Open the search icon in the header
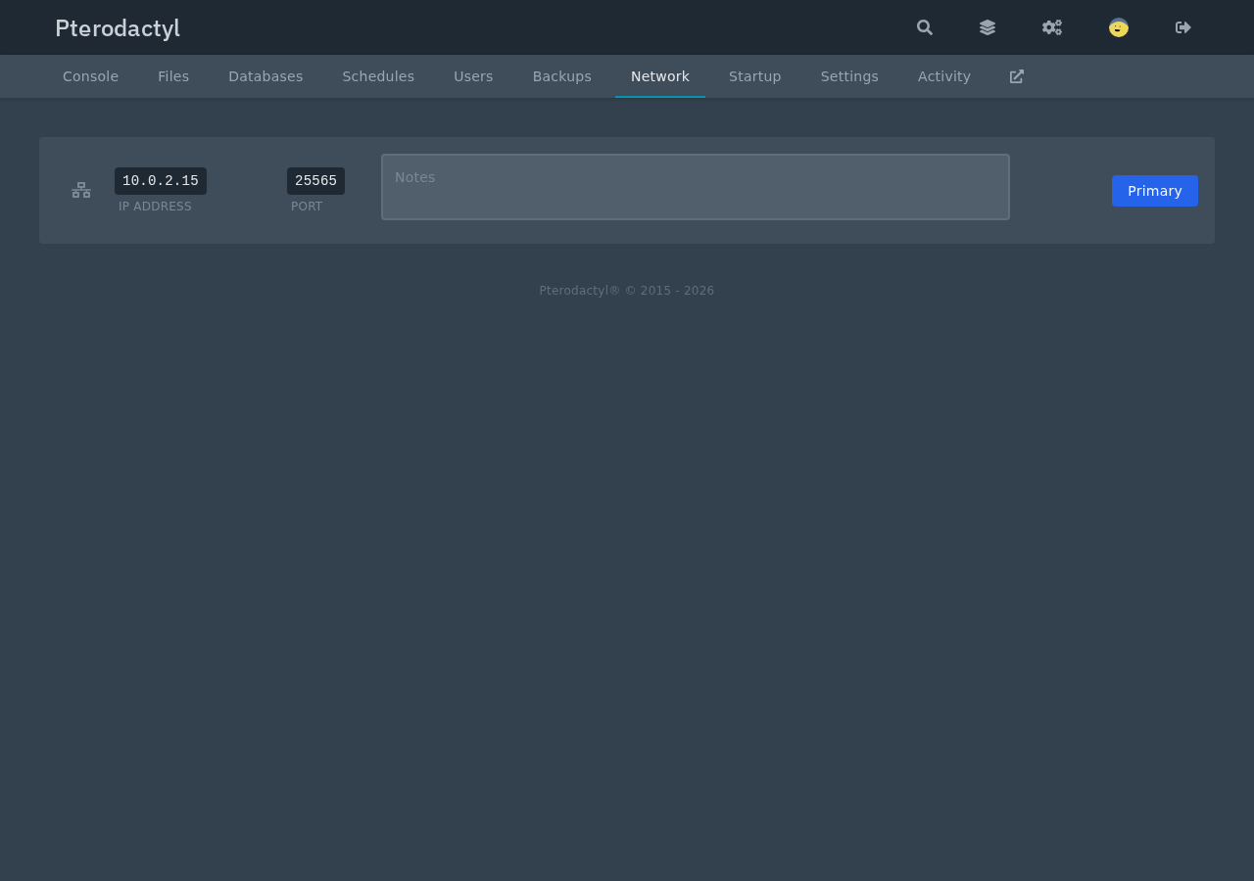 point(925,27)
